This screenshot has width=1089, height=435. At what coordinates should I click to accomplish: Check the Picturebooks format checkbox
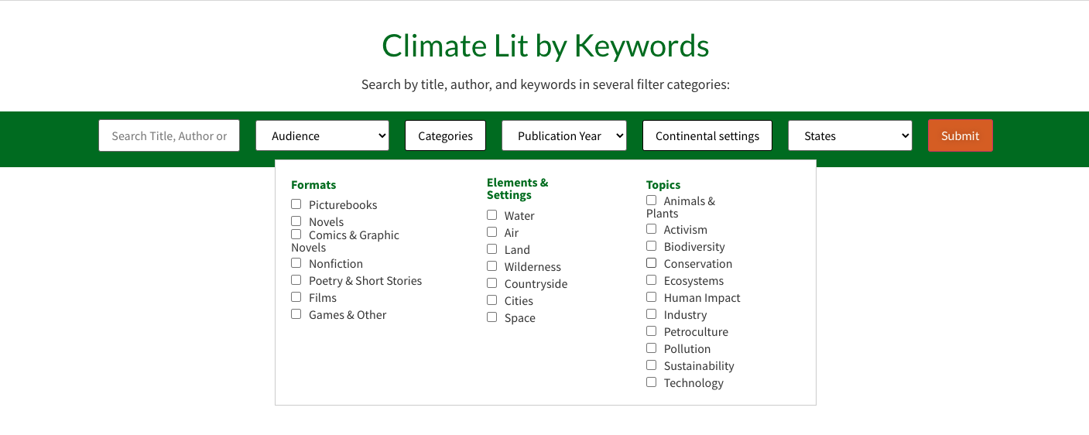tap(296, 204)
